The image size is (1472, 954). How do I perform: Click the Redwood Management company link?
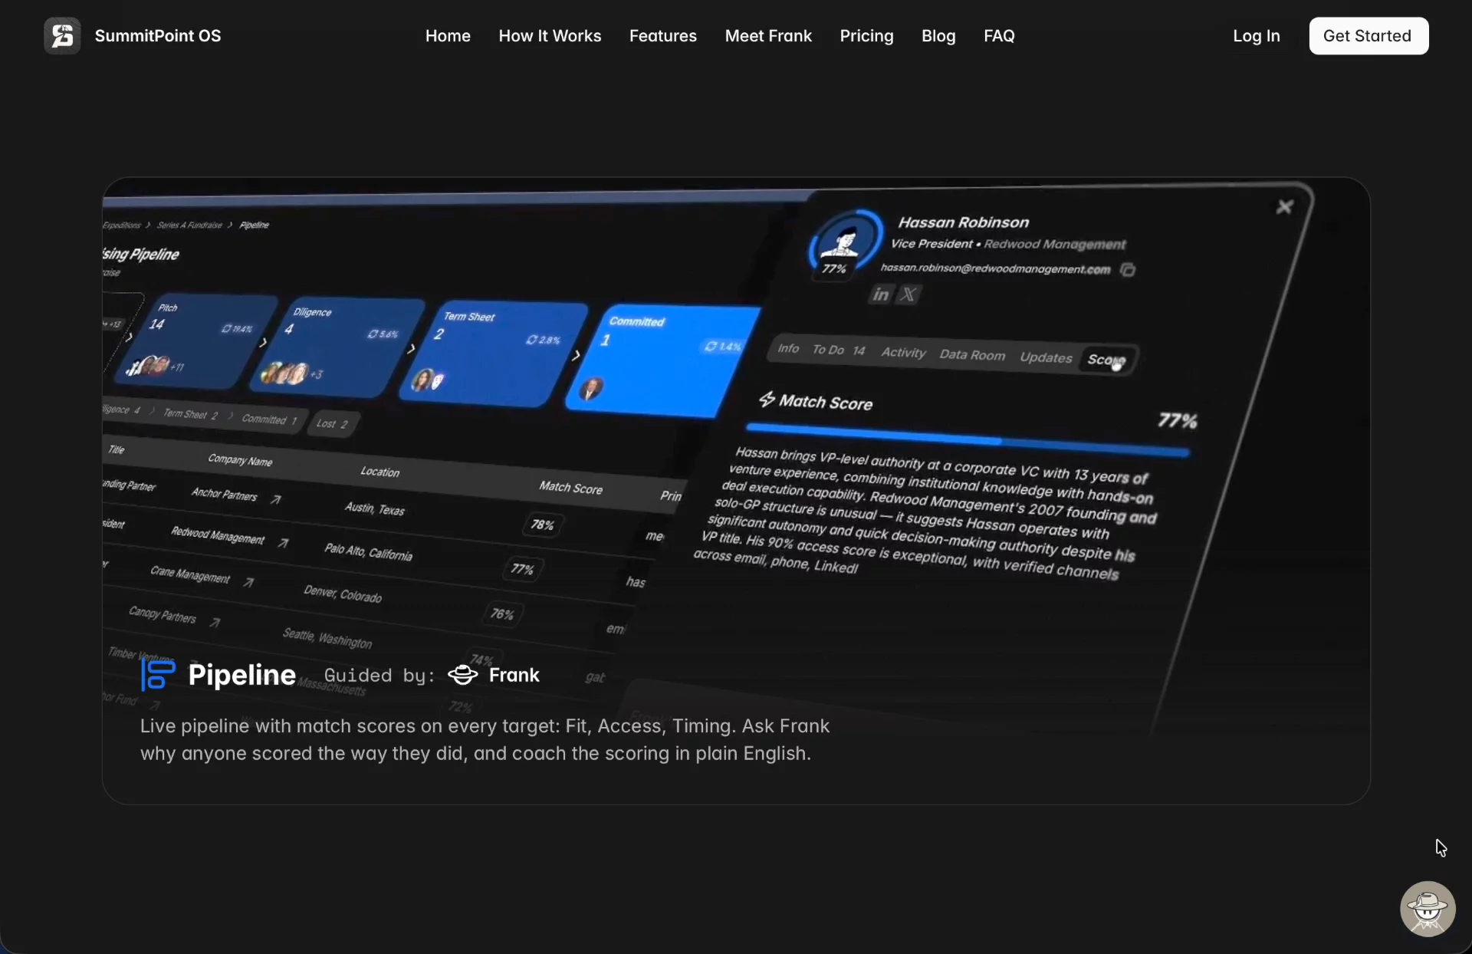pyautogui.click(x=218, y=535)
